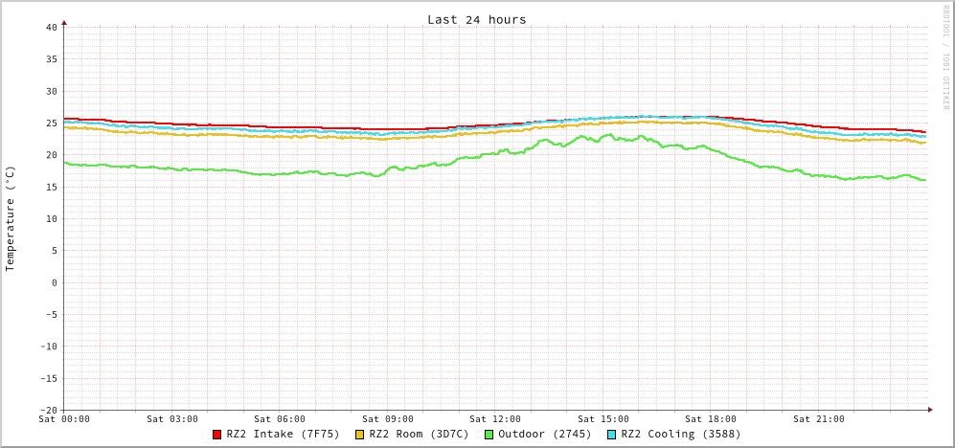Click the yellow RZ2 Room legend swatch
The height and width of the screenshot is (448, 955).
tap(360, 435)
